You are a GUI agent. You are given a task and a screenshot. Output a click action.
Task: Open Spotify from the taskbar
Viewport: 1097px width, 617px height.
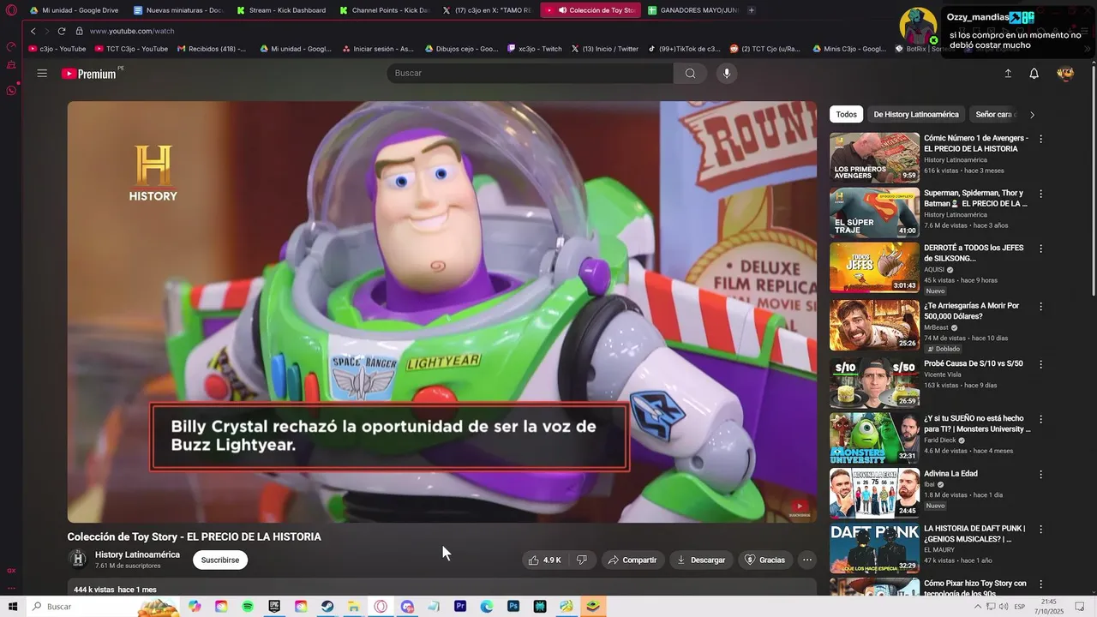point(248,607)
